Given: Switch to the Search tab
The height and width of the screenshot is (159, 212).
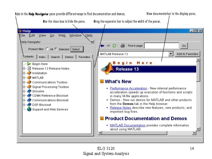Looking at the screenshot, I should (x=55, y=57).
